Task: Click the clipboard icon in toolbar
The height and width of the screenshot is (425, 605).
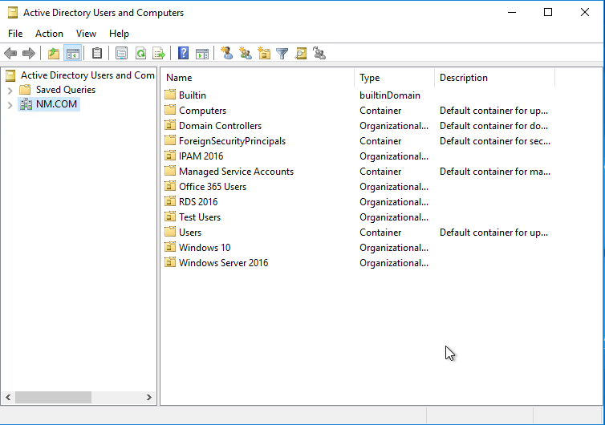Action: (97, 53)
